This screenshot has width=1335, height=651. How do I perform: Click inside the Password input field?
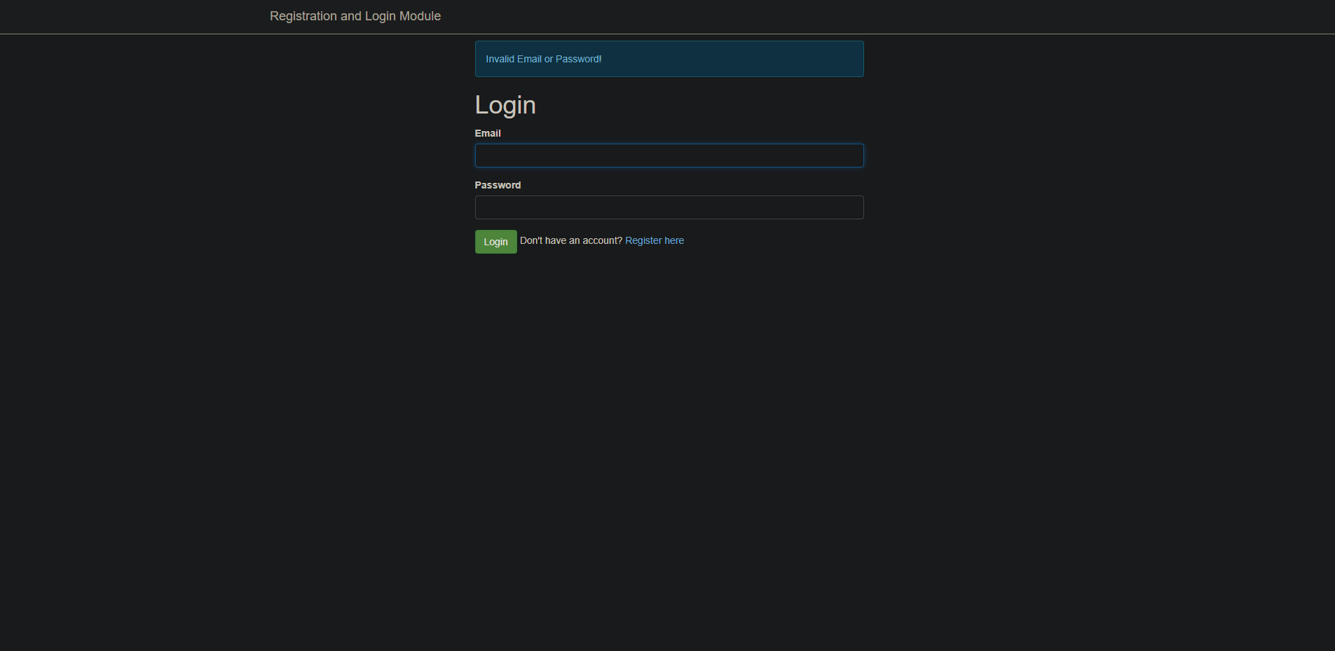click(669, 207)
